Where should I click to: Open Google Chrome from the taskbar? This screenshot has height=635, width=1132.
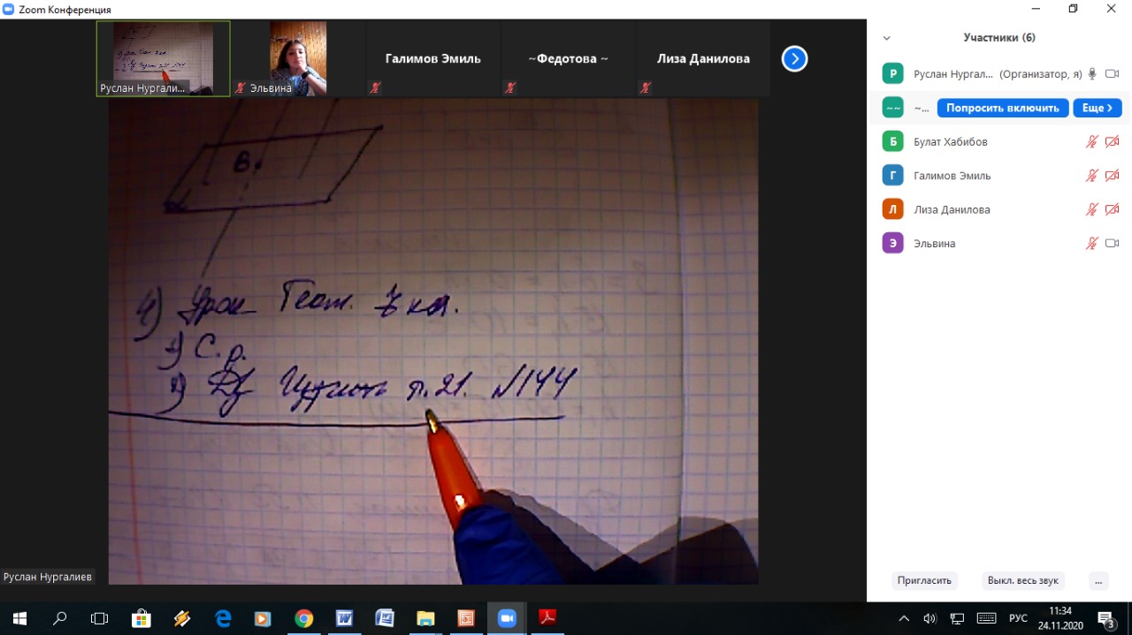click(x=303, y=618)
